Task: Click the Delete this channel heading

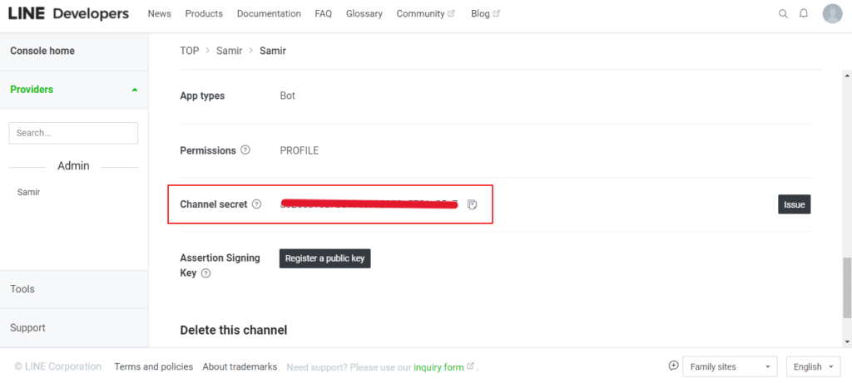Action: click(234, 330)
